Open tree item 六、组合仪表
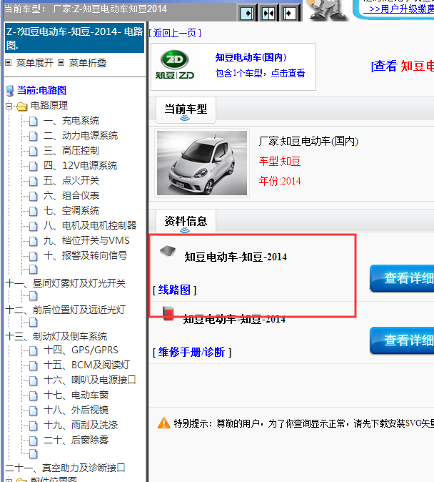This screenshot has width=434, height=482. pos(71,196)
